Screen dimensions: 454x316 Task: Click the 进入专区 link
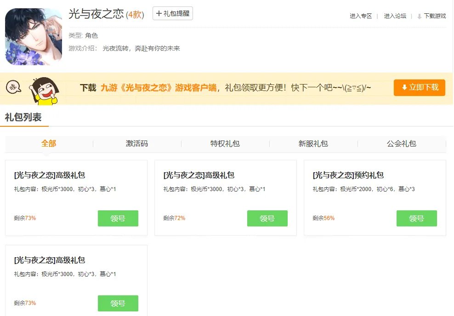tap(360, 16)
